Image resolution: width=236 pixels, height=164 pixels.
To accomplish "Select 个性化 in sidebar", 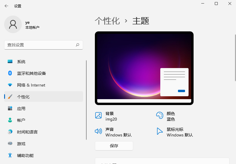I will [x=44, y=97].
